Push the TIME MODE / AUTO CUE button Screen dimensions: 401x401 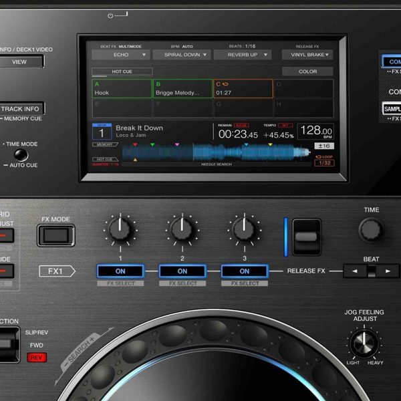point(21,155)
